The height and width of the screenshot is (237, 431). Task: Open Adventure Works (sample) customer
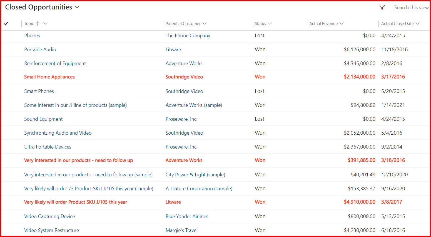194,105
